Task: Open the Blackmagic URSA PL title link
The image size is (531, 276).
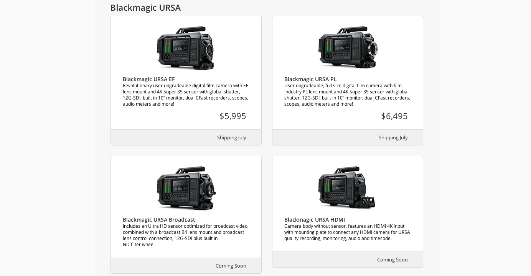Action: [310, 79]
